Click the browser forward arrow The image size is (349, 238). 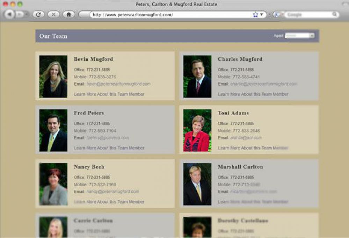(x=20, y=14)
